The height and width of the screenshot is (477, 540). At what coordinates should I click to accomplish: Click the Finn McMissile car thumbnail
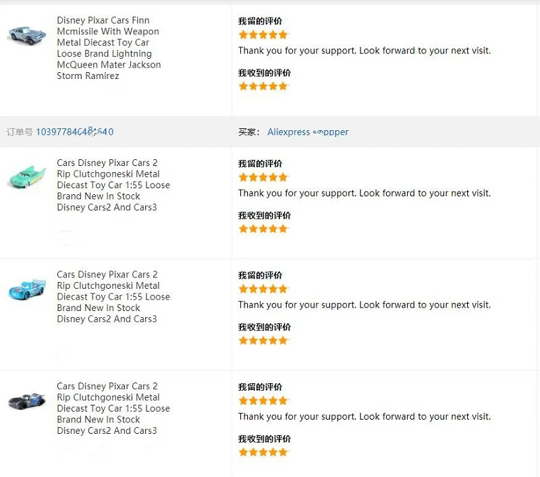pos(27,35)
